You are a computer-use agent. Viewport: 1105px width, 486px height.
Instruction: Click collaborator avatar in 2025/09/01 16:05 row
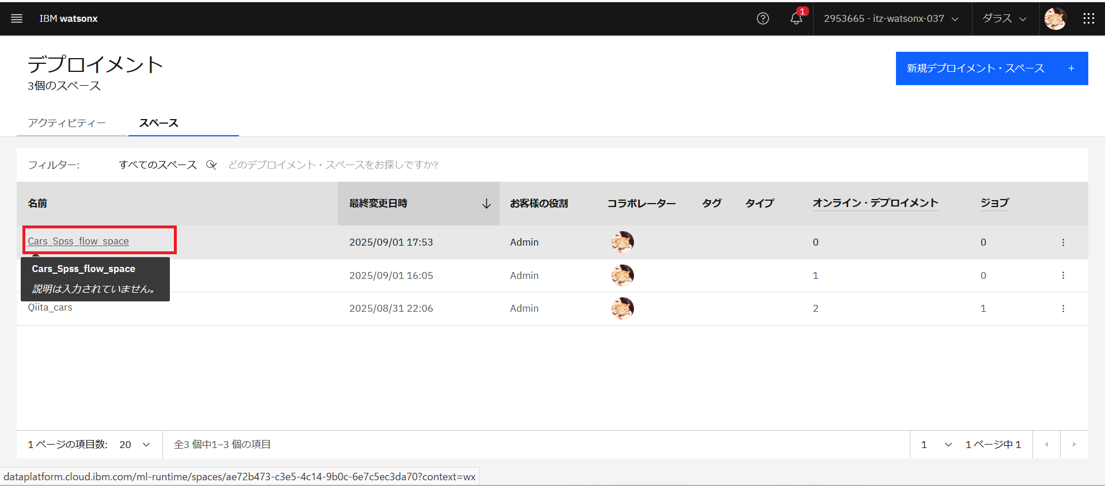click(x=622, y=275)
